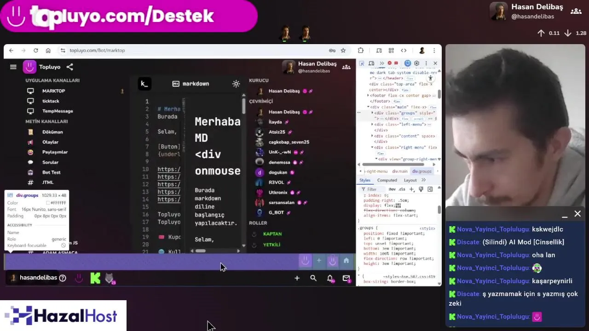
Task: Open notifications bell icon
Action: pyautogui.click(x=330, y=278)
